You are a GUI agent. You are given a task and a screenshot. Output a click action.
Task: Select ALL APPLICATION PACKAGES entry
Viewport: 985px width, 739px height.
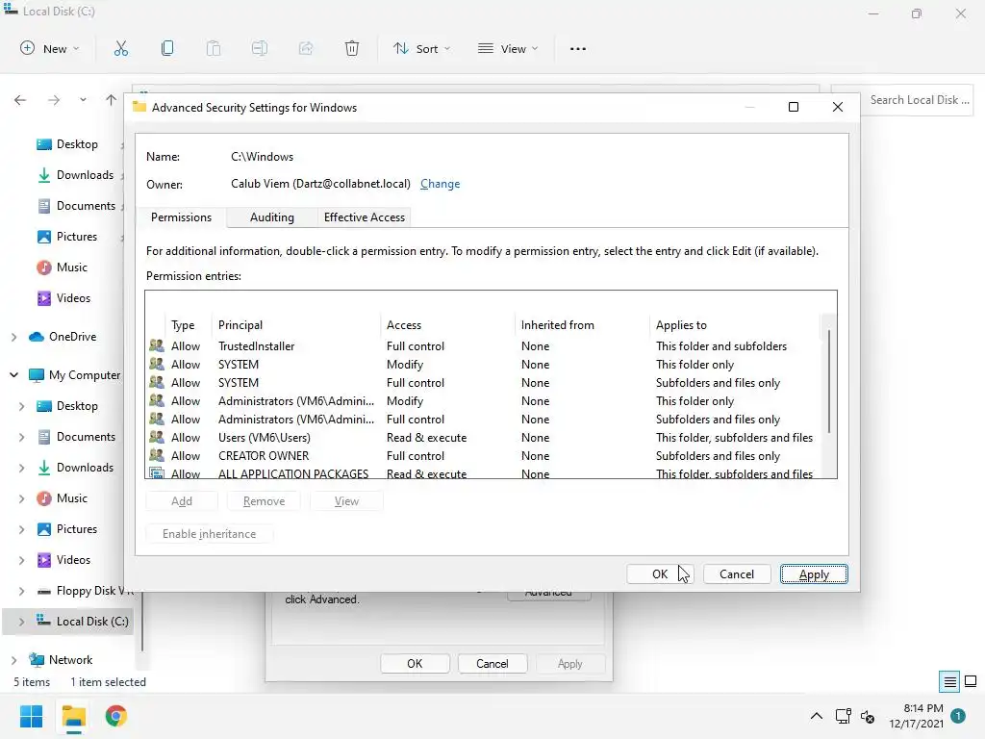[x=483, y=473]
